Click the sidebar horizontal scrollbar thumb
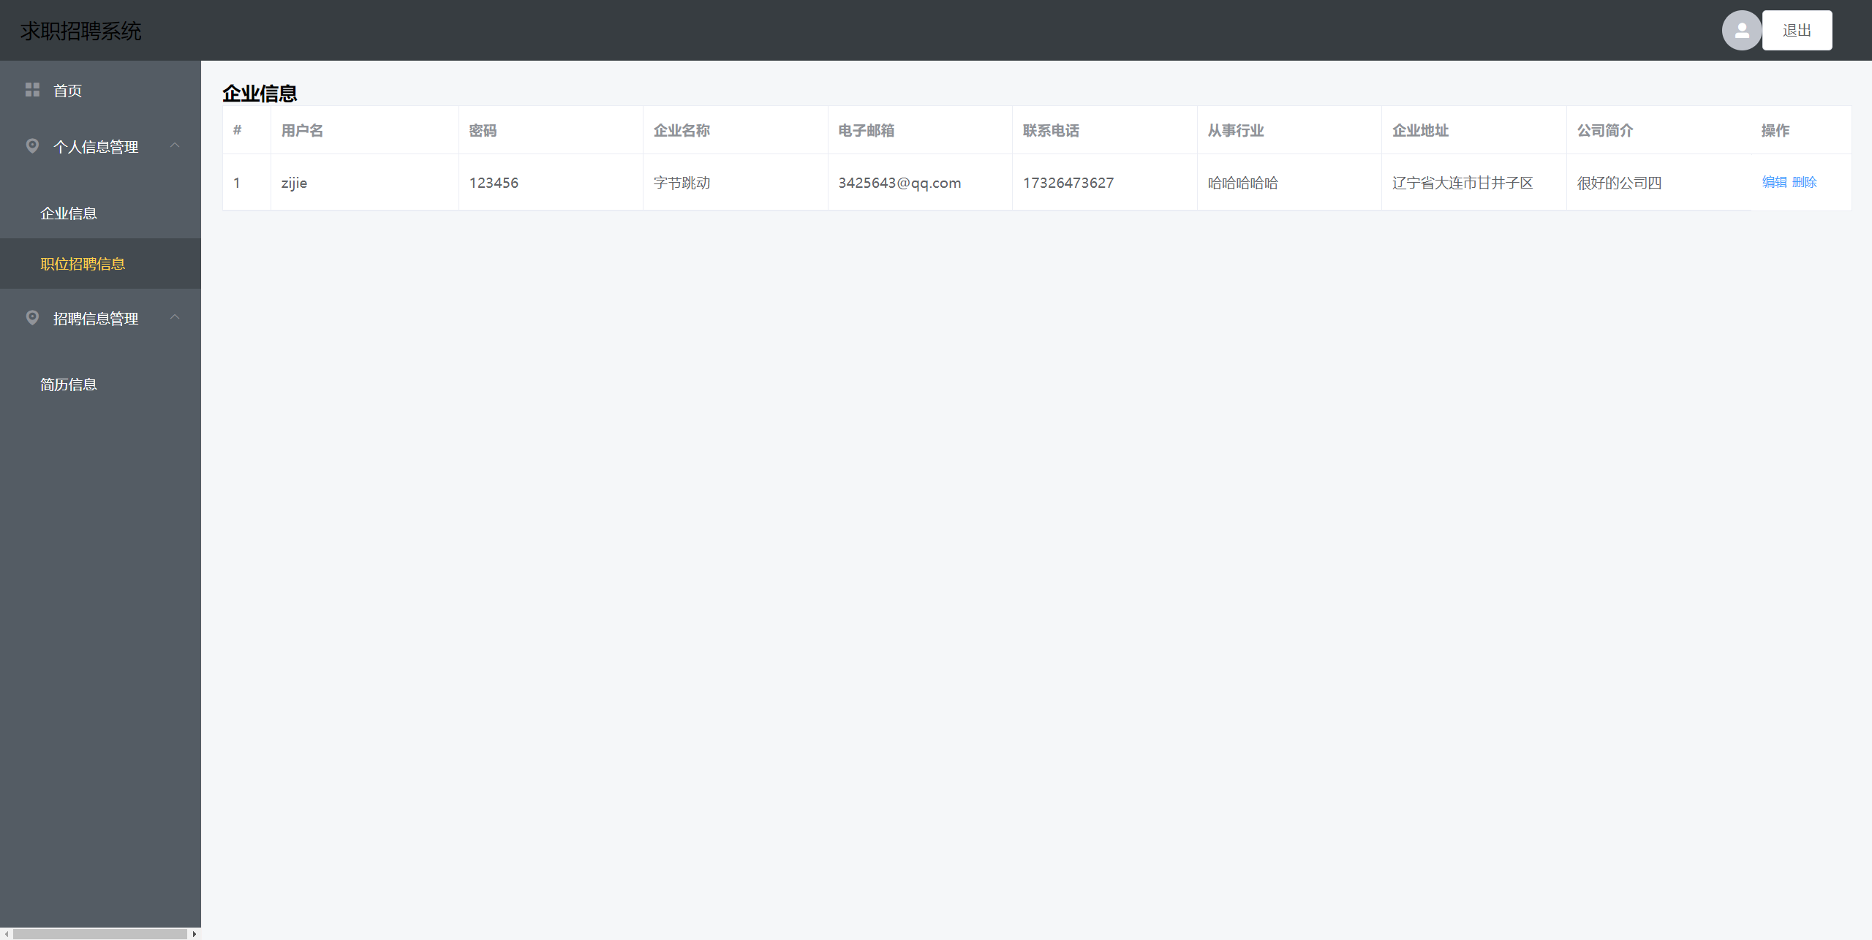The image size is (1872, 940). [x=99, y=933]
